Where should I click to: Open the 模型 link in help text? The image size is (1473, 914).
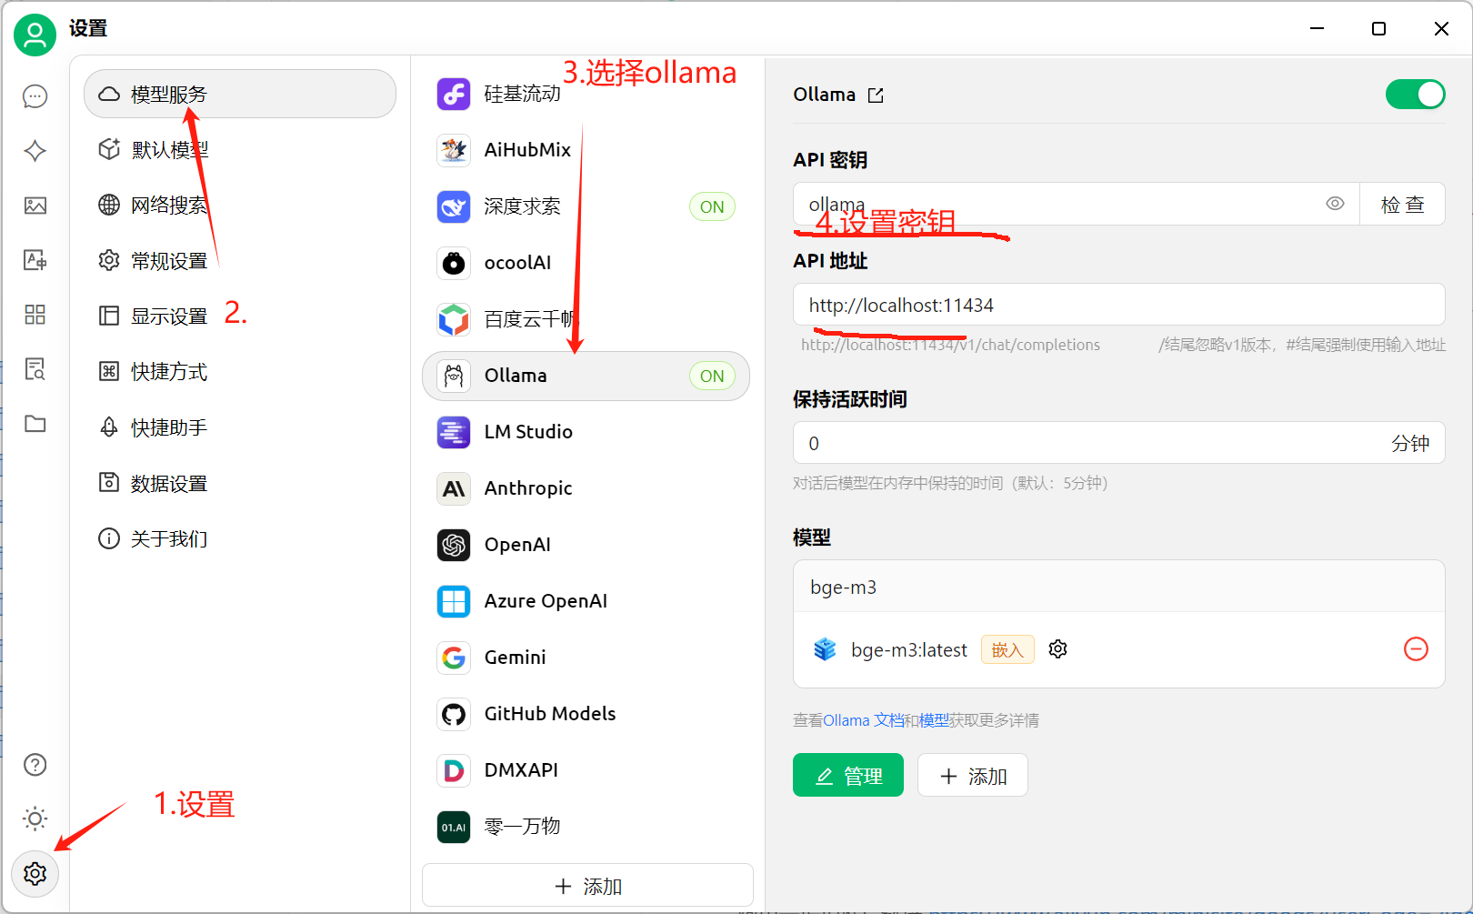tap(934, 720)
